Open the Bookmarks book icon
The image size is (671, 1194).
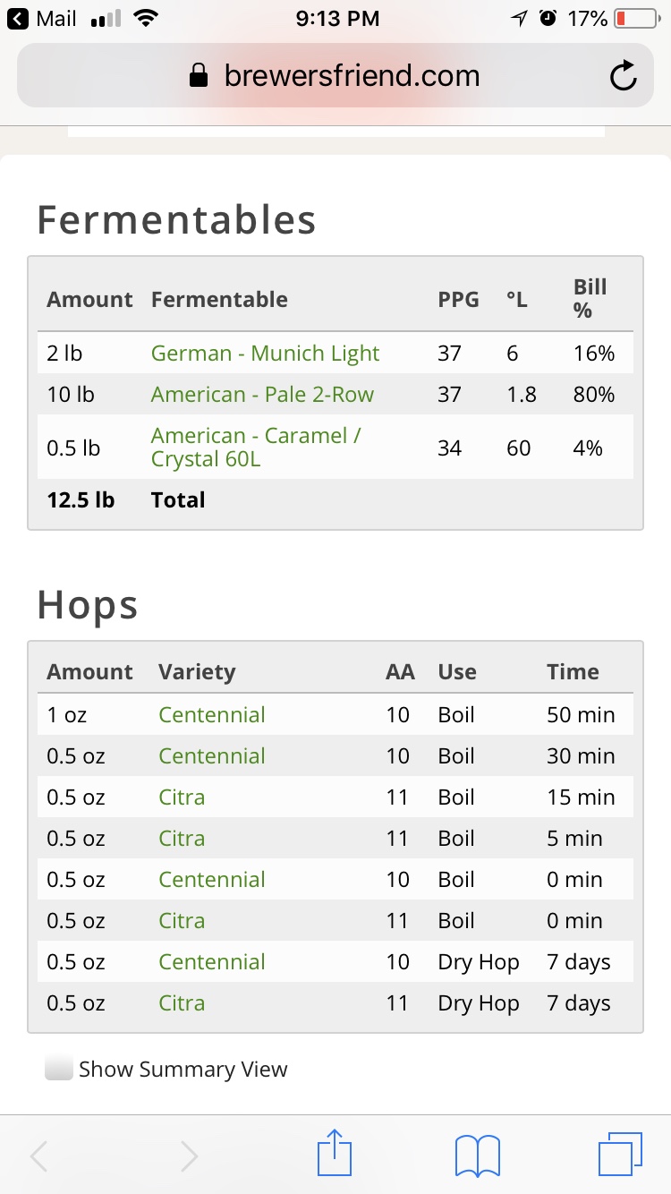pos(477,1155)
